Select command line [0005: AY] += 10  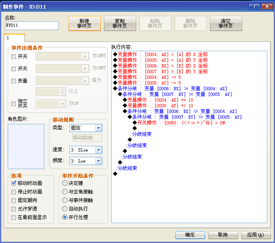(x=158, y=106)
